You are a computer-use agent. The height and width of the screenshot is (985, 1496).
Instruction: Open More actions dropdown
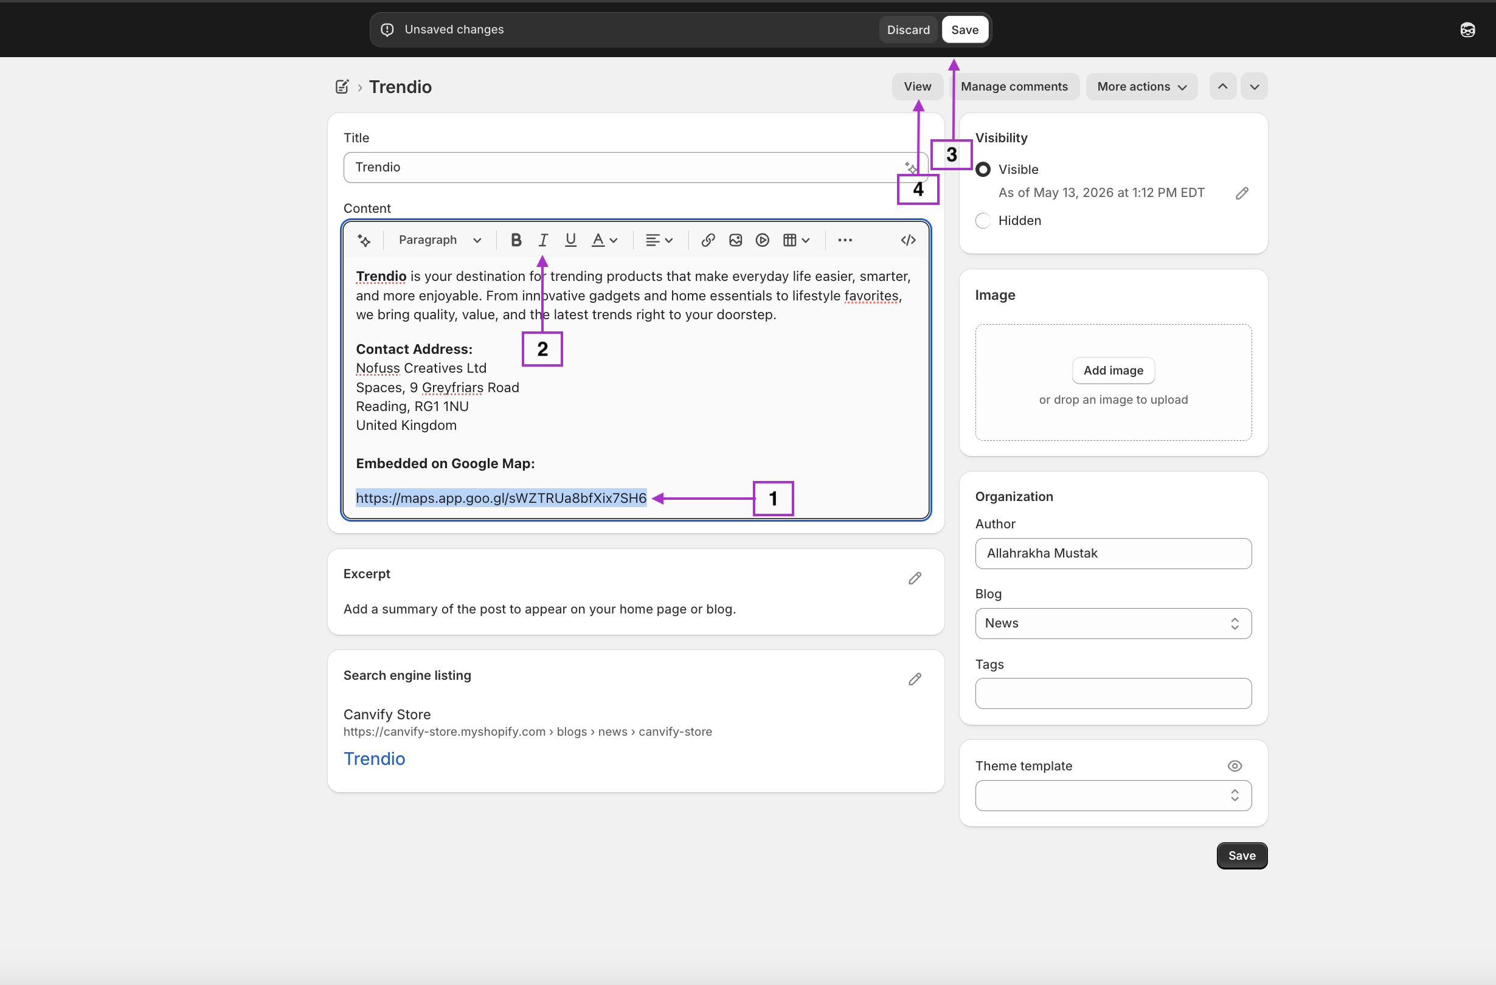1141,87
